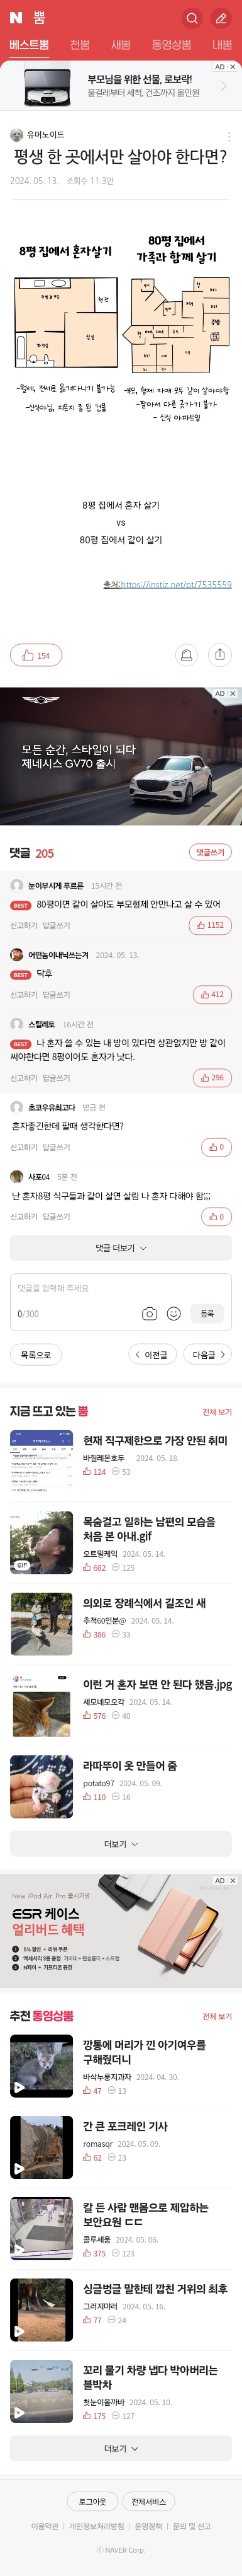Toggle like on comment with 412 likes
Viewport: 242px width, 2576px height.
tap(212, 995)
